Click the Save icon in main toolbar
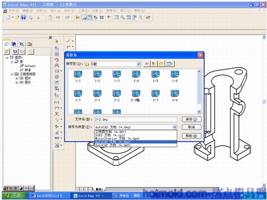This screenshot has width=267, height=200. (23, 18)
